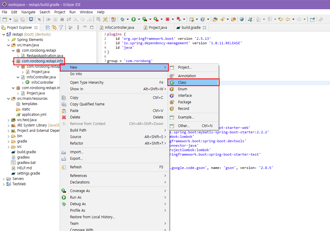Collapse the restapi project node

click(4, 34)
